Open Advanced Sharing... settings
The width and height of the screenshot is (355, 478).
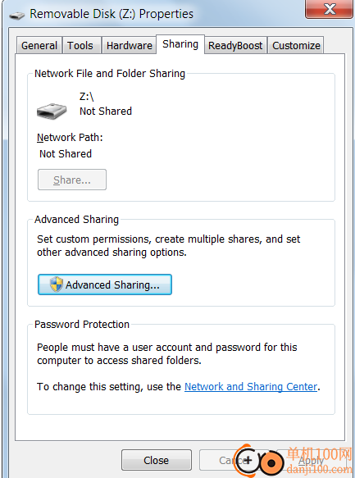click(x=105, y=285)
